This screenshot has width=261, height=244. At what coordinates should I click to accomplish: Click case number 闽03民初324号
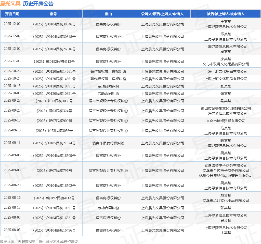55,111
